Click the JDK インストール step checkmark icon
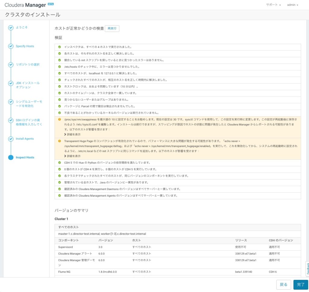This screenshot has height=292, width=309. point(11,83)
